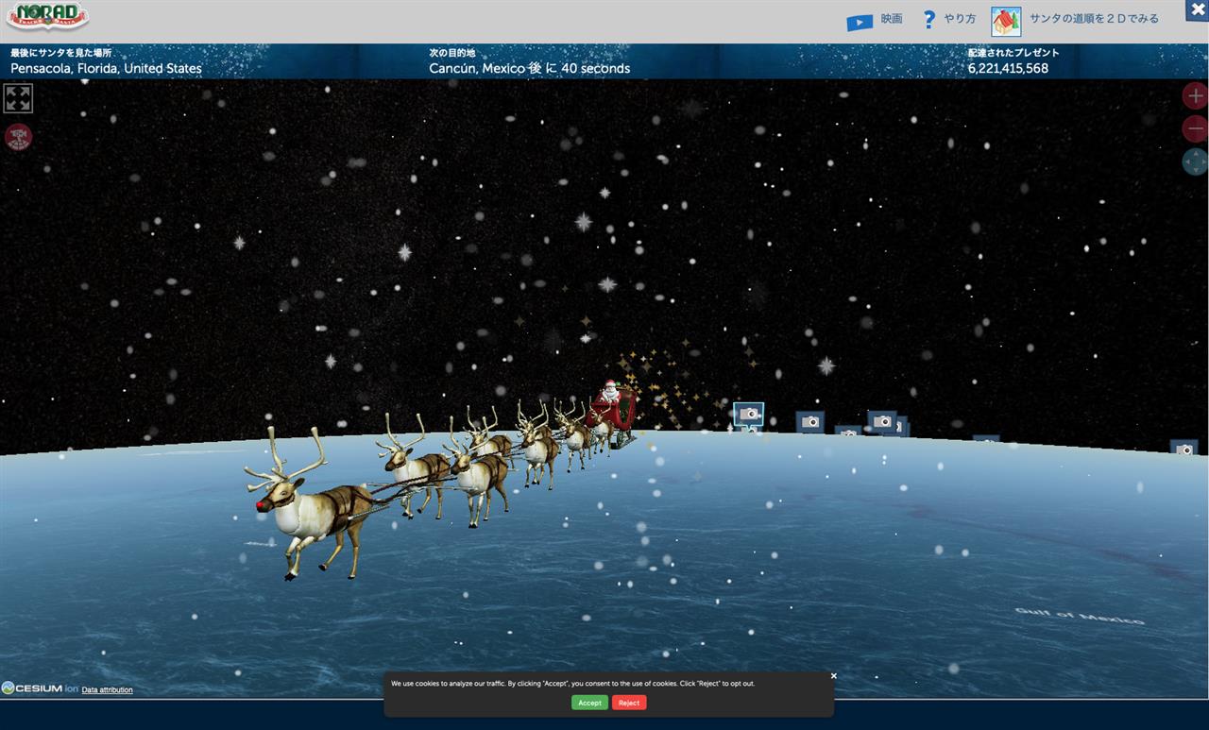This screenshot has height=730, width=1209.
Task: Click the teal four-arrow pan control
Action: (x=1195, y=161)
